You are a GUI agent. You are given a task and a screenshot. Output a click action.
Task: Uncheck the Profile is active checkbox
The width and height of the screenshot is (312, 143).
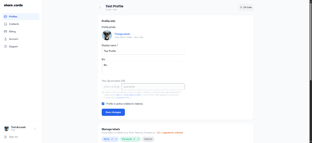coord(103,104)
